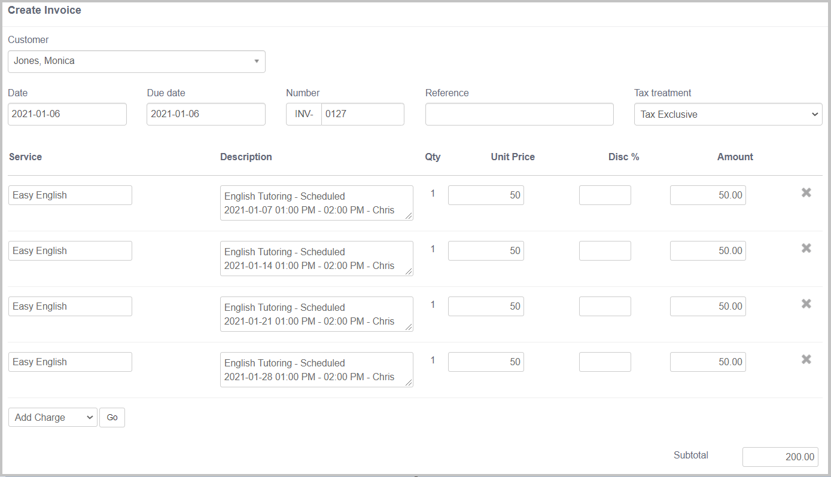
Task: Edit the first row description text area
Action: point(316,203)
